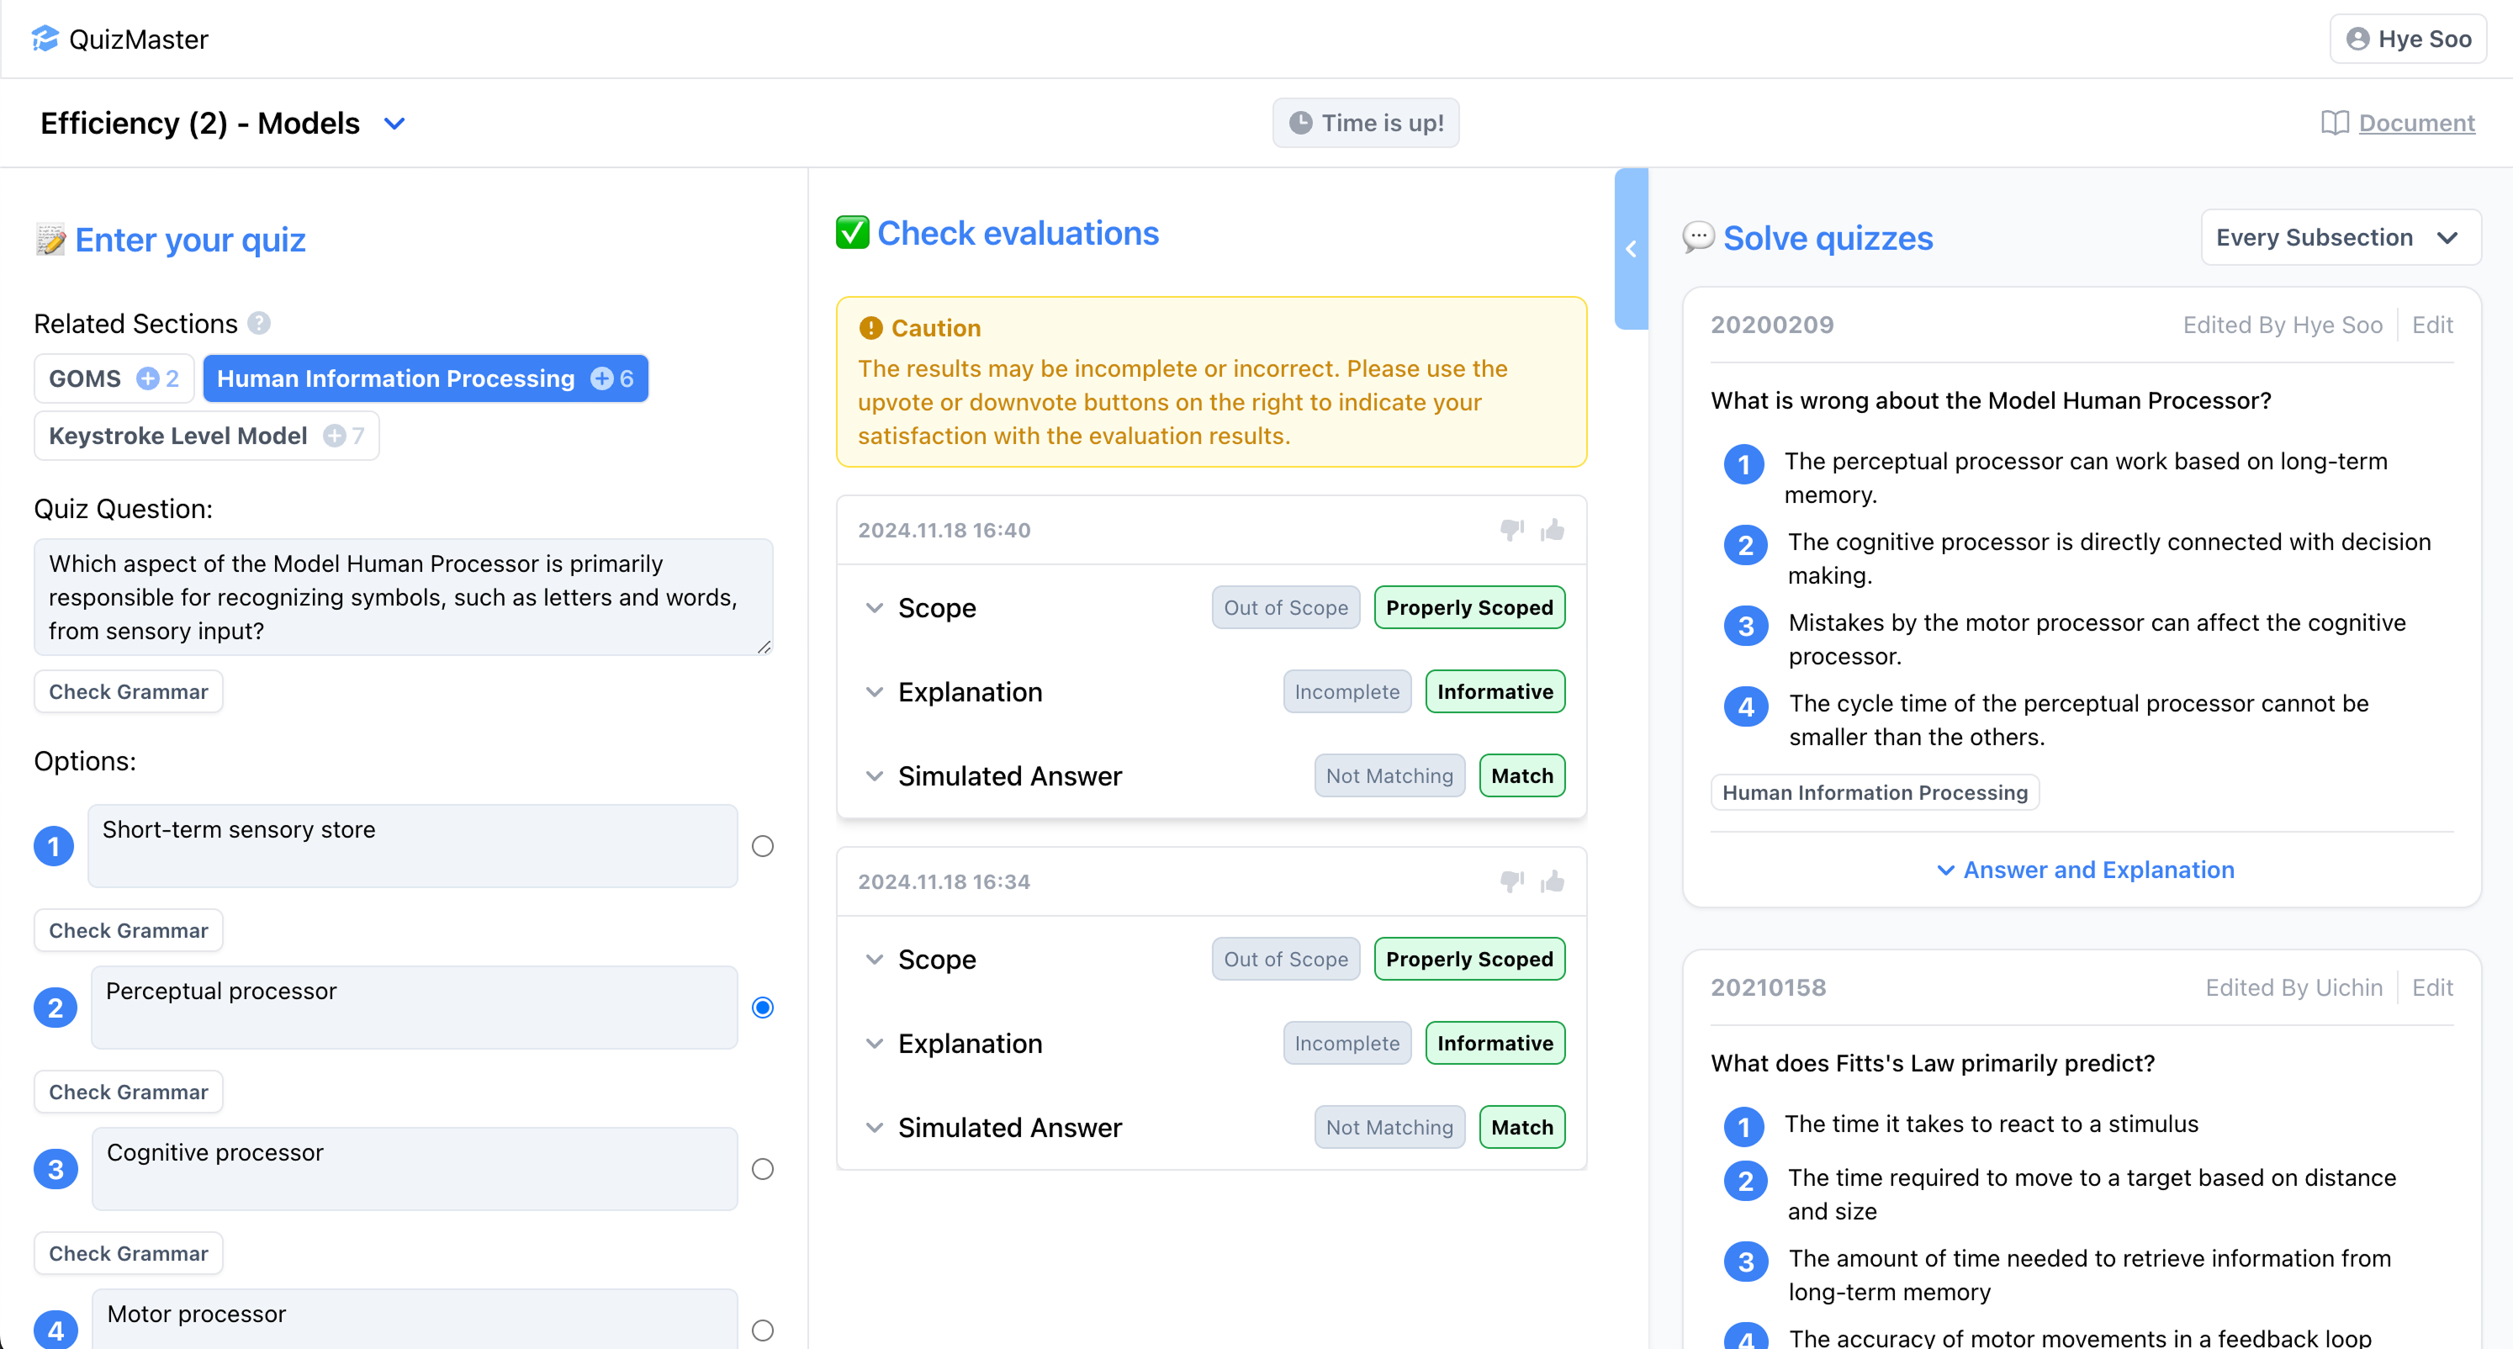Edit option 1 Short-term sensory store field

pyautogui.click(x=413, y=846)
